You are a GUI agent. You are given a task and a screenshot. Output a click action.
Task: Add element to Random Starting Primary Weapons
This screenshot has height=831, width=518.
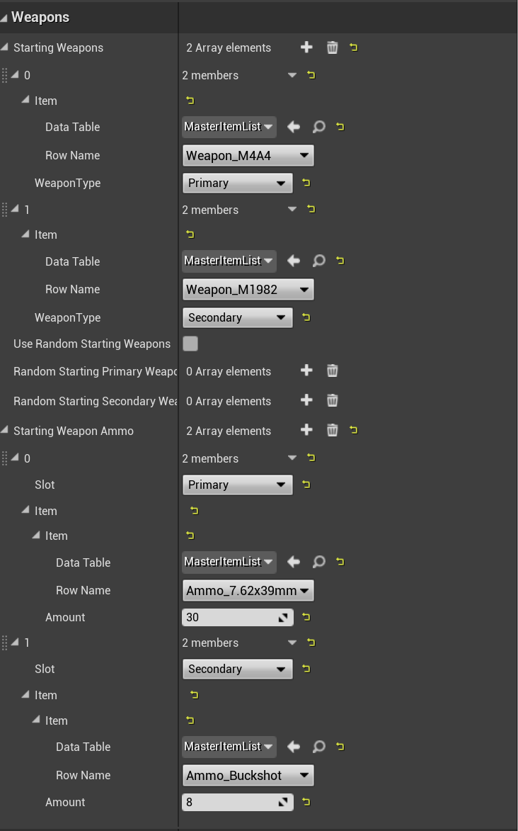306,371
